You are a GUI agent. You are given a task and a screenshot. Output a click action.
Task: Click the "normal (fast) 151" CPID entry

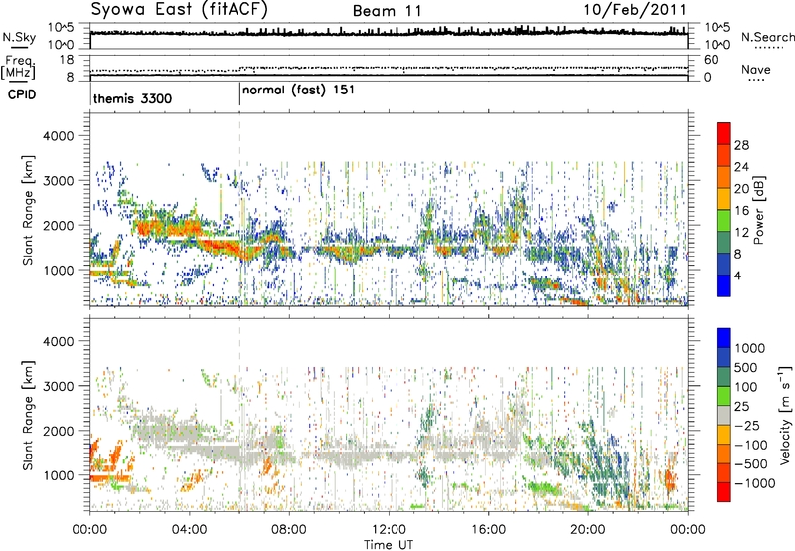click(298, 91)
